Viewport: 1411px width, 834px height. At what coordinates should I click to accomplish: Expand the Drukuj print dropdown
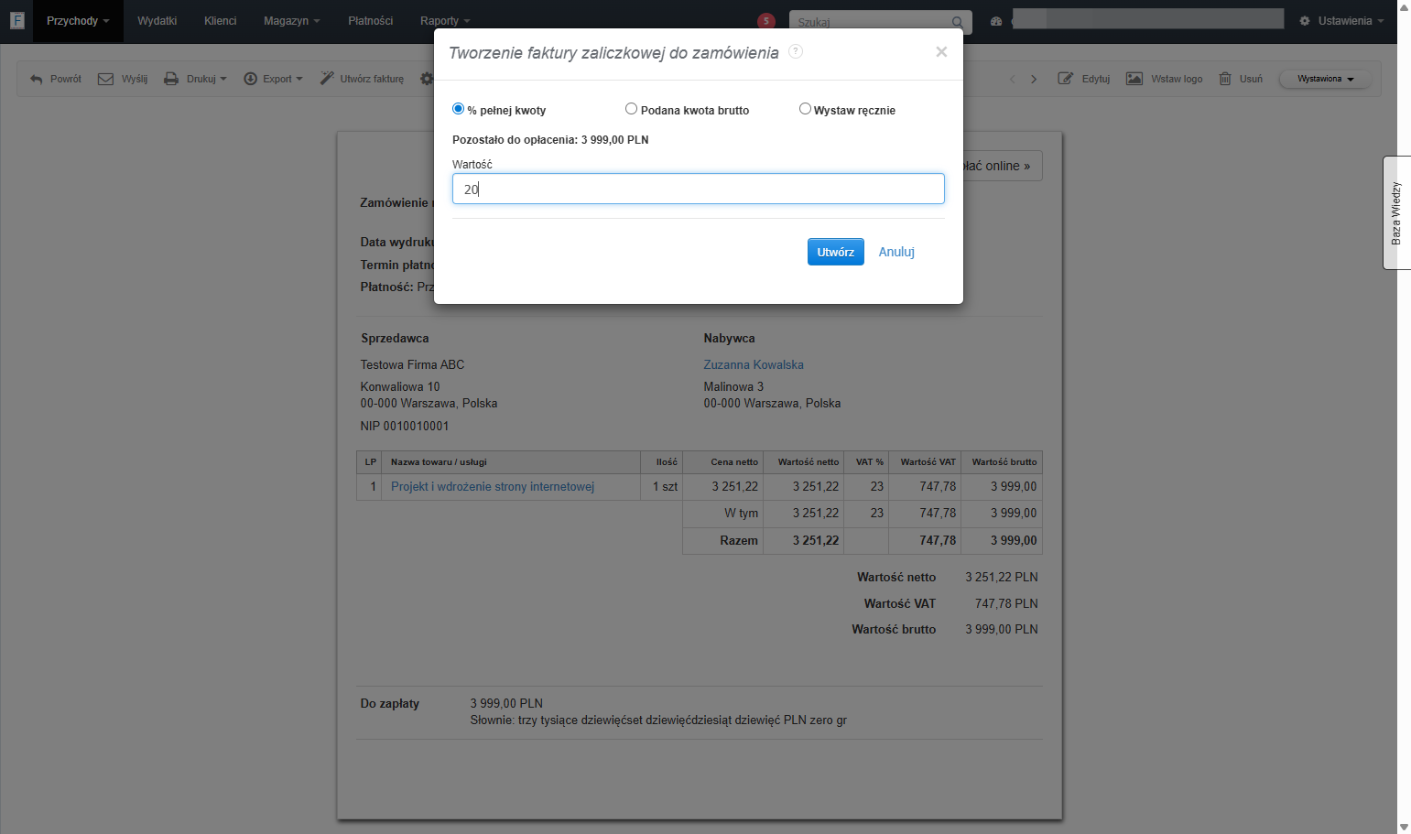click(195, 79)
